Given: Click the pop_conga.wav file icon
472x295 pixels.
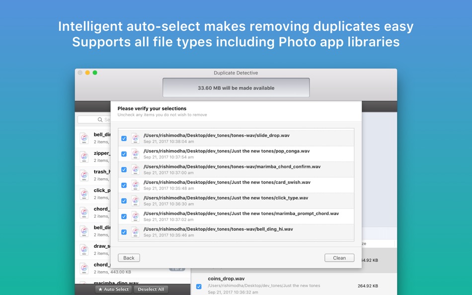Looking at the screenshot, I should point(136,154).
